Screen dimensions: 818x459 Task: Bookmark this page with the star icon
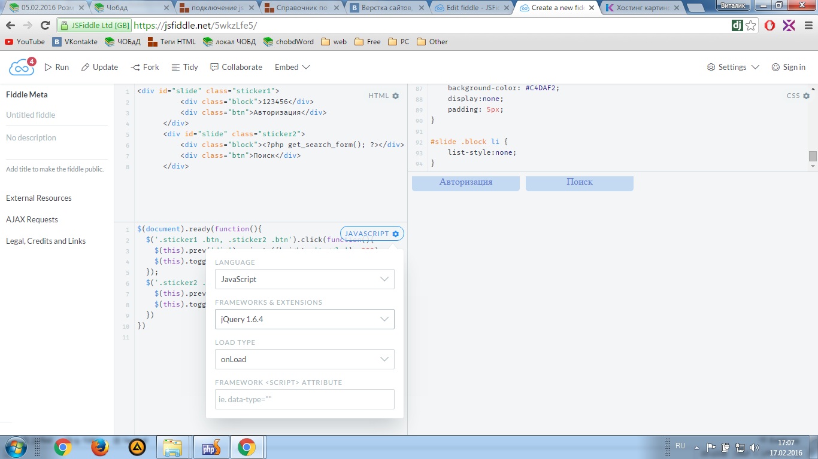pyautogui.click(x=751, y=26)
